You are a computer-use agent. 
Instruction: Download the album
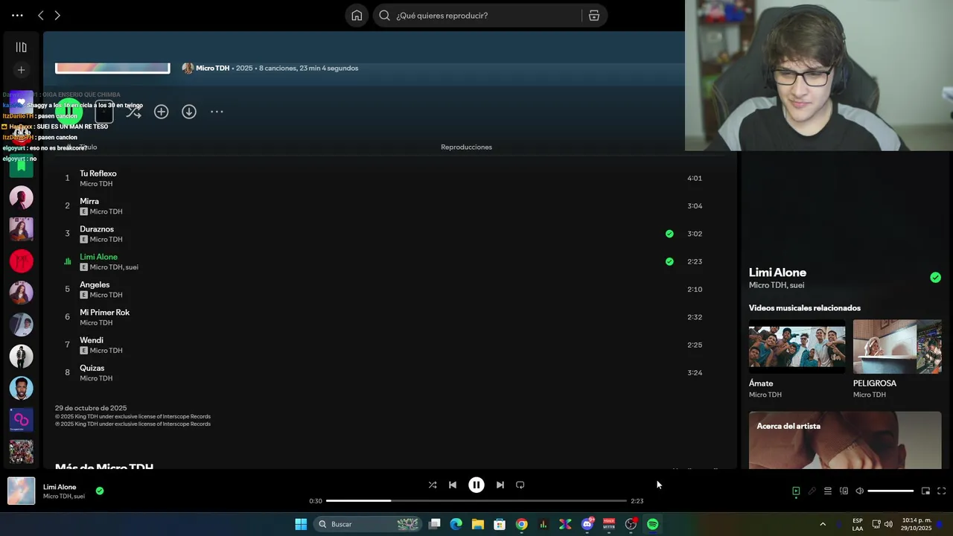click(189, 112)
